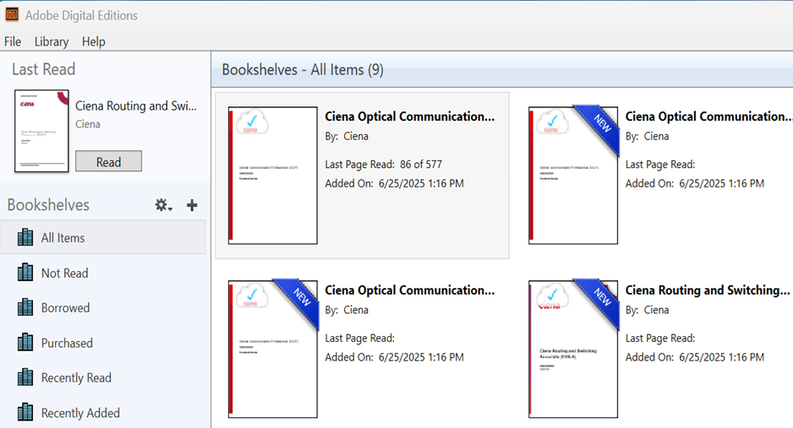Click the 'Last Read' heading

pyautogui.click(x=43, y=69)
